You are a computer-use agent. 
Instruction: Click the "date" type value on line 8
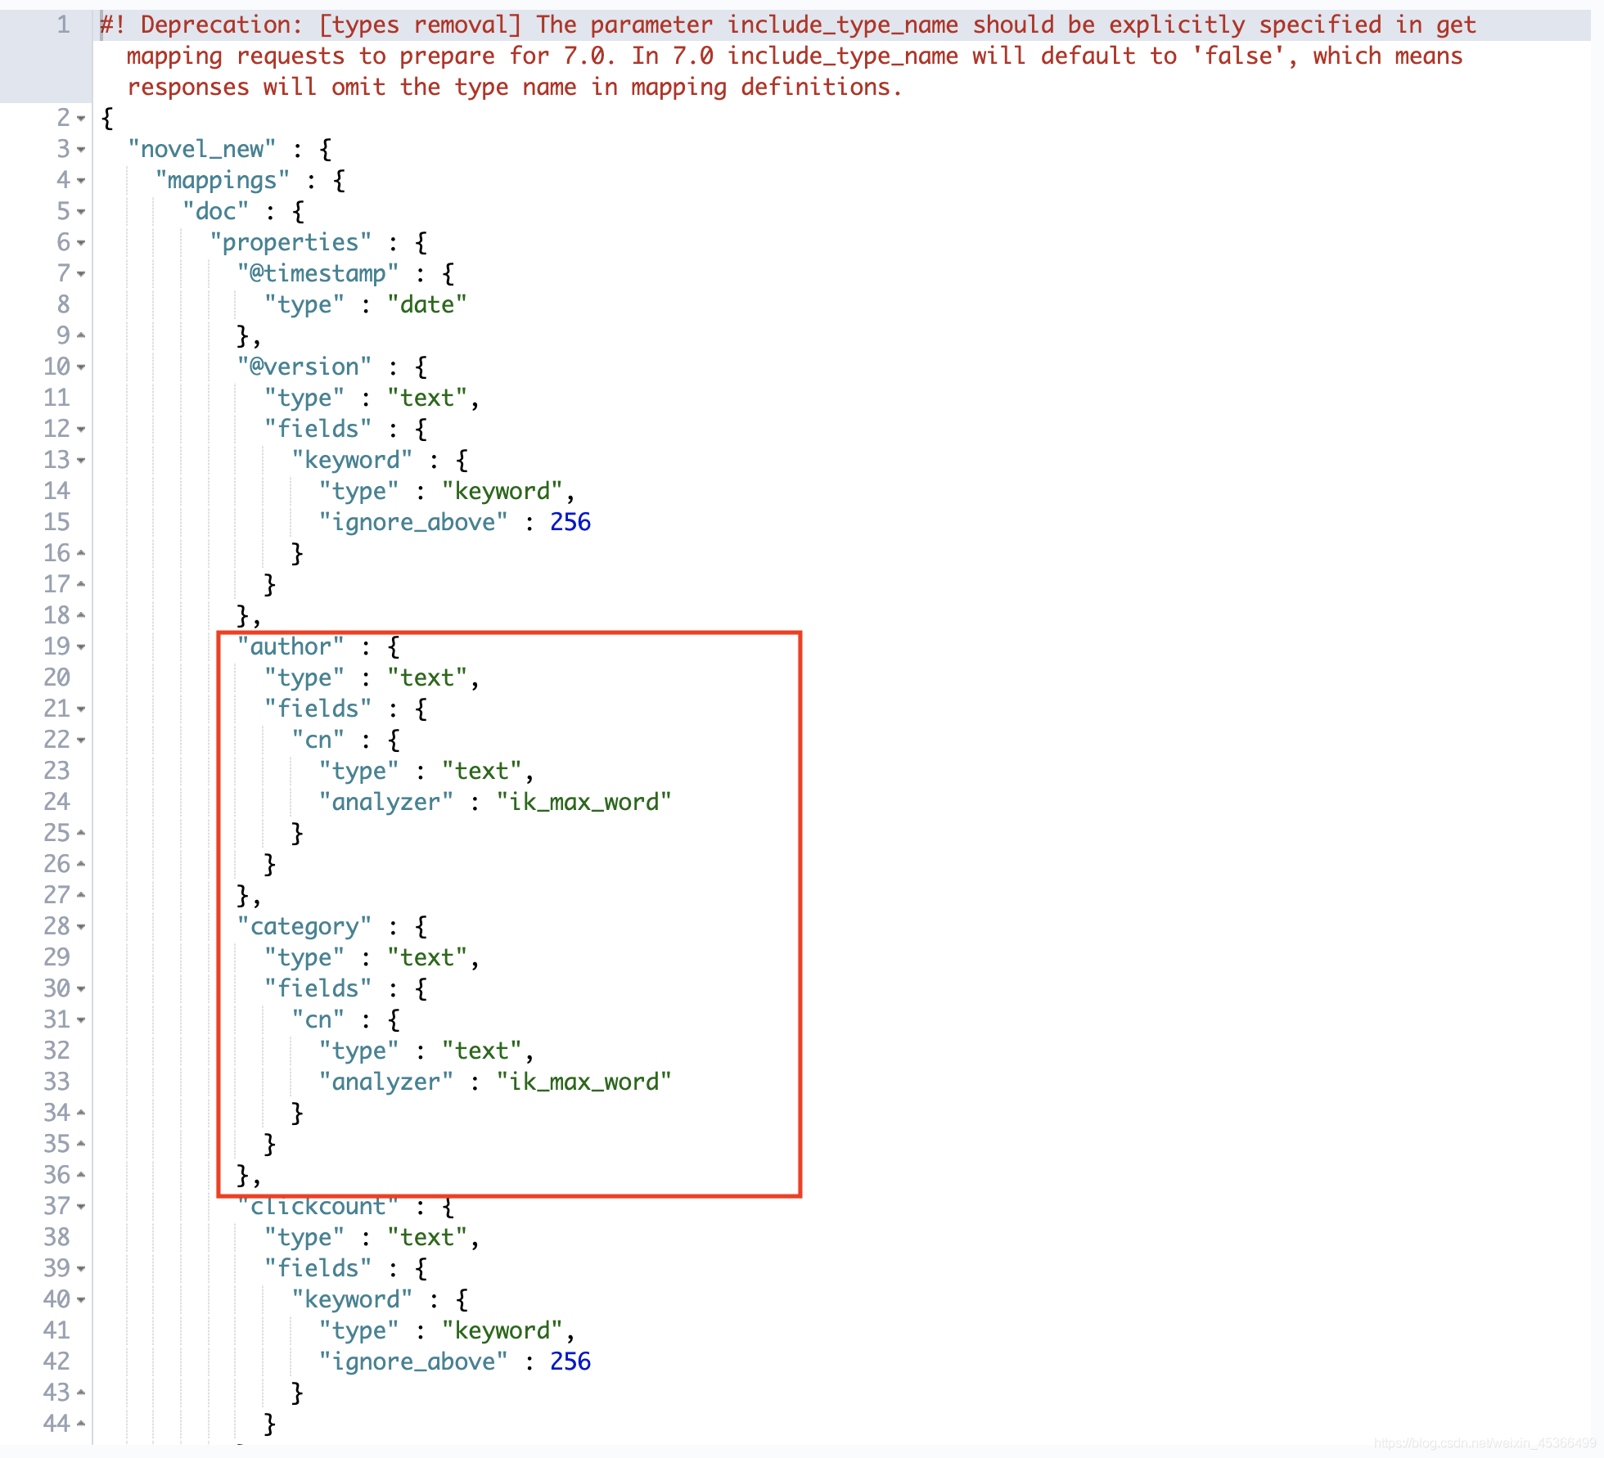pyautogui.click(x=426, y=304)
